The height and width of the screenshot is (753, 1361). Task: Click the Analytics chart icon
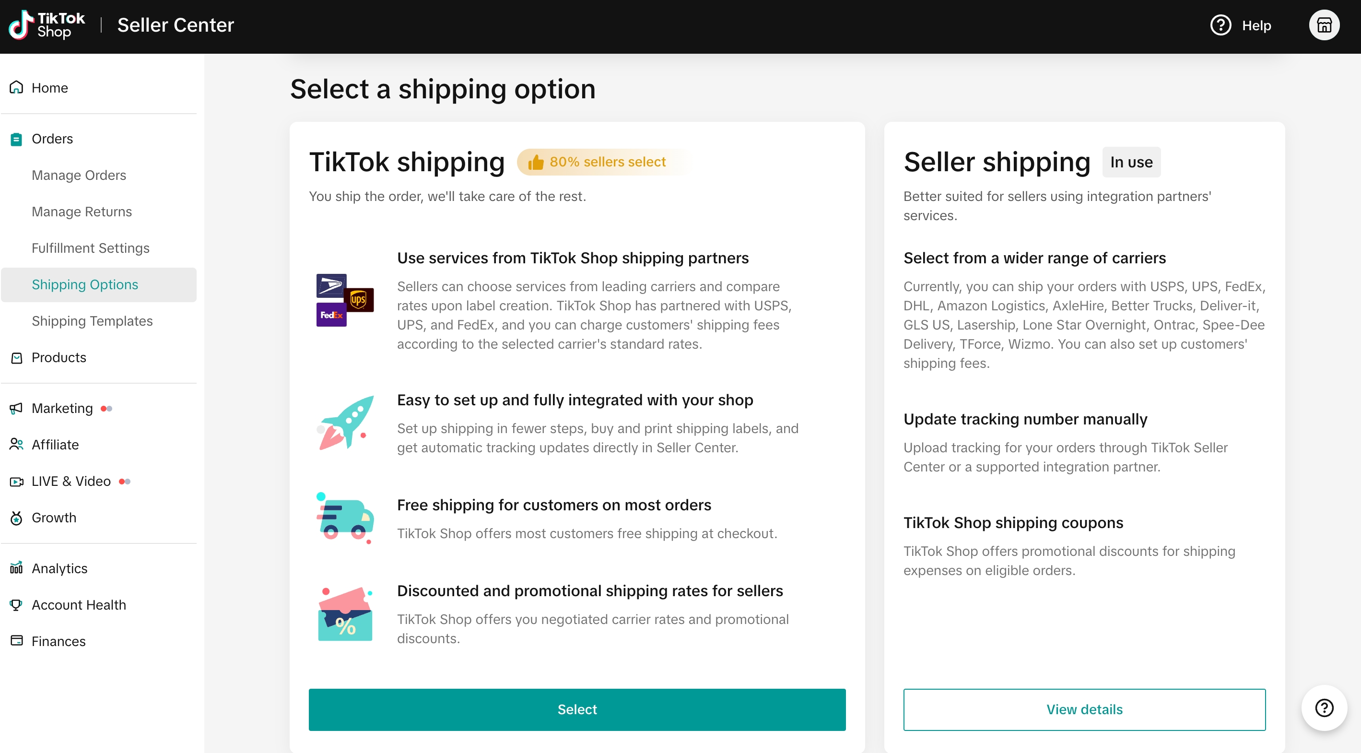tap(16, 567)
